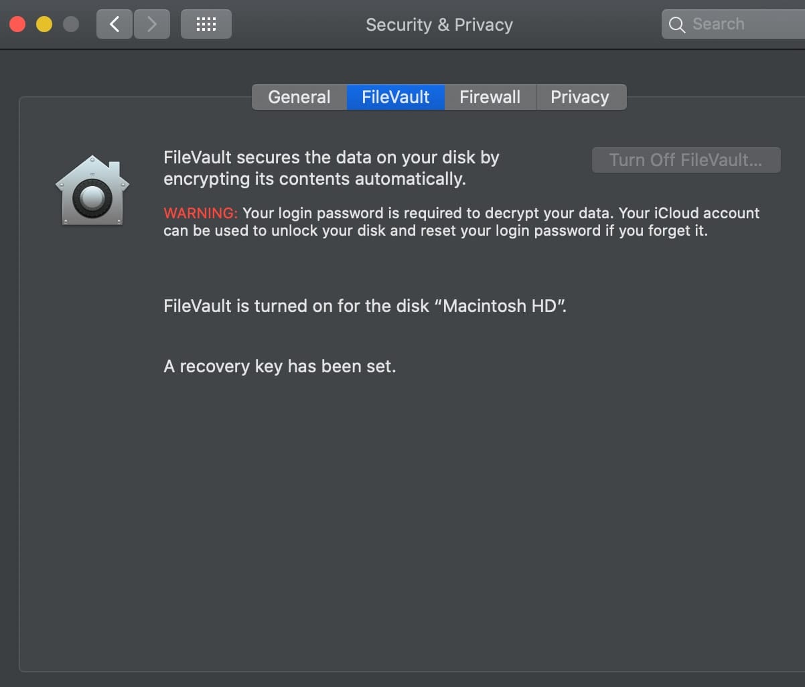Viewport: 805px width, 687px height.
Task: Click the gray zoom window button
Action: point(70,25)
